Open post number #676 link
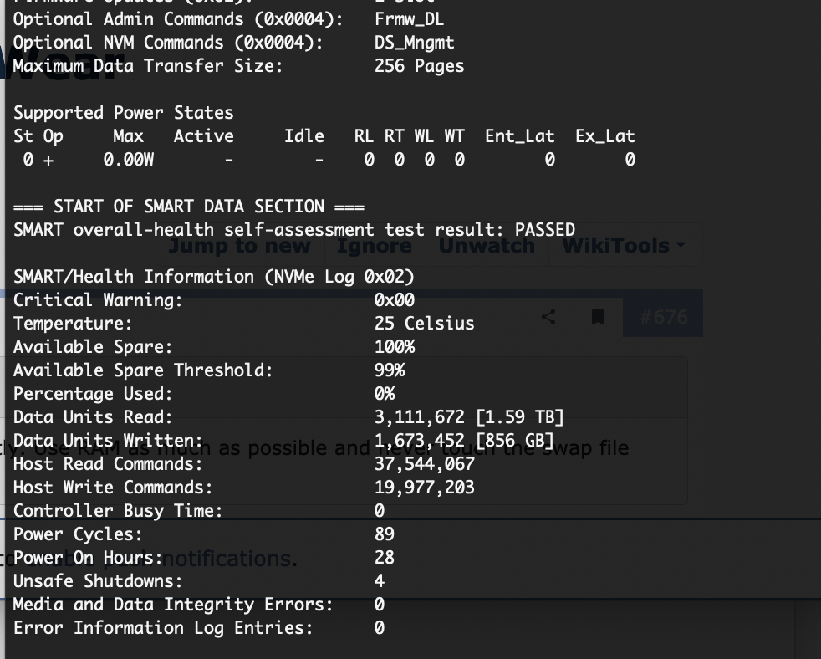 point(663,317)
